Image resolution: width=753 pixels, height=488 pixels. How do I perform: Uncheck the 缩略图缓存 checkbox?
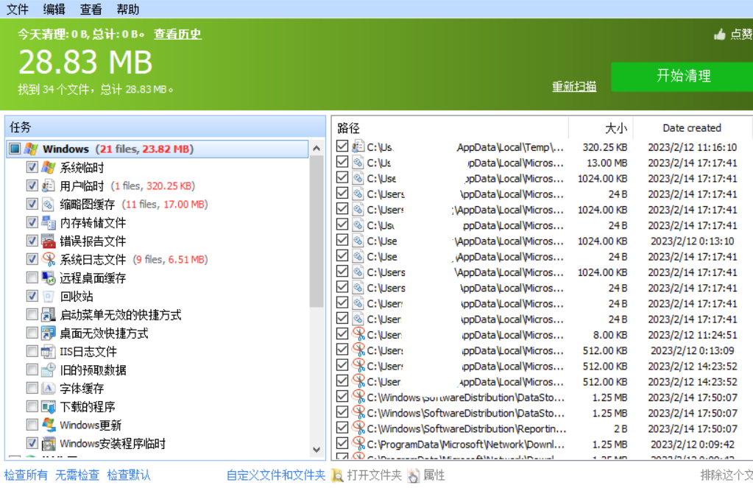pos(32,204)
